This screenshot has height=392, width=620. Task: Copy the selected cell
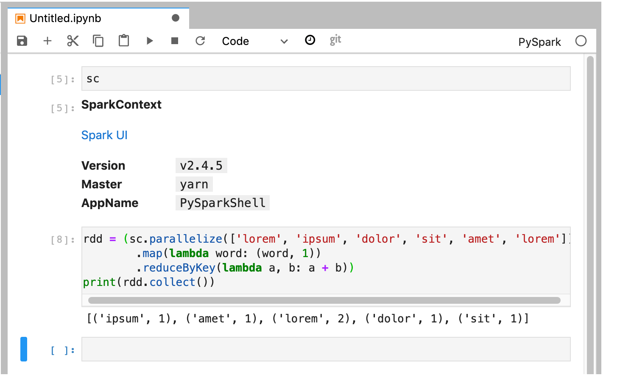click(98, 41)
